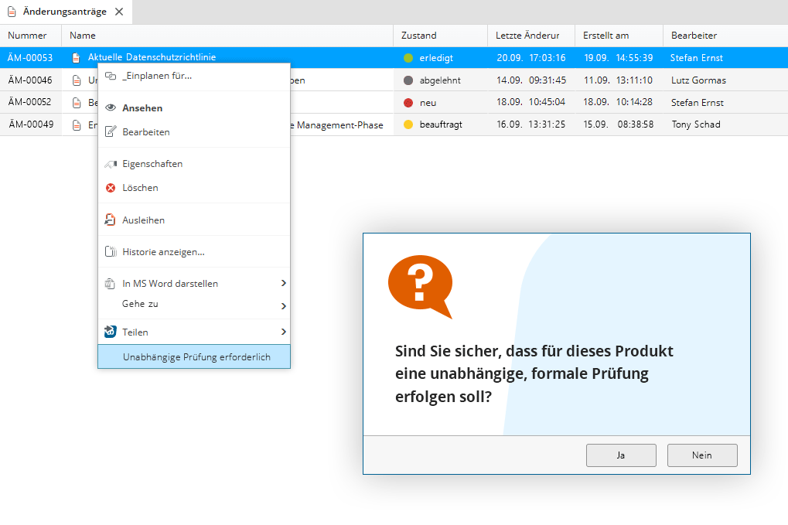Expand the Gehe zu submenu arrow
This screenshot has width=788, height=525.
click(283, 306)
